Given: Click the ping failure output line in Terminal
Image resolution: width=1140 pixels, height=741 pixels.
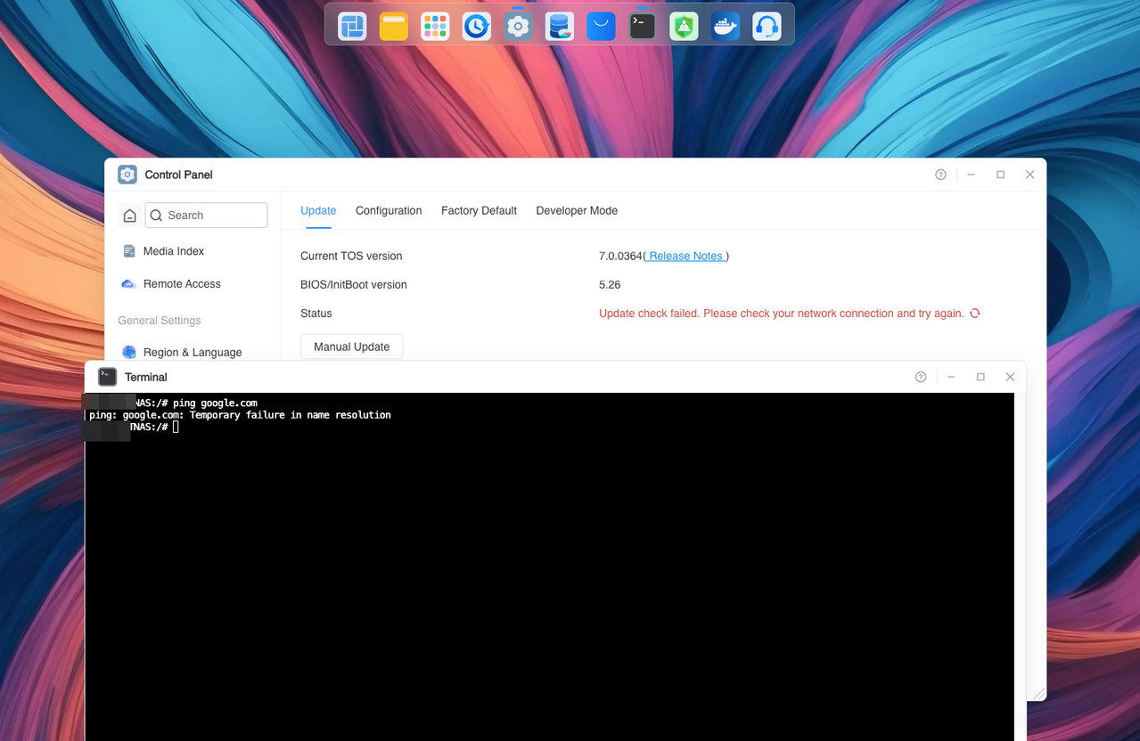Looking at the screenshot, I should click(x=240, y=415).
